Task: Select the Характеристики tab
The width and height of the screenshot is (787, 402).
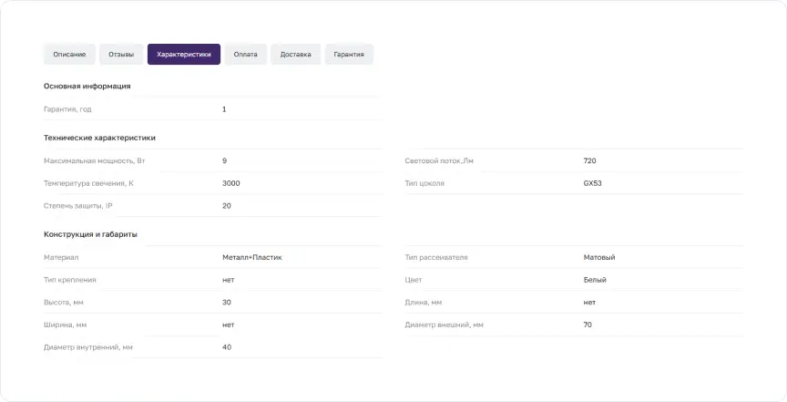Action: [x=184, y=55]
